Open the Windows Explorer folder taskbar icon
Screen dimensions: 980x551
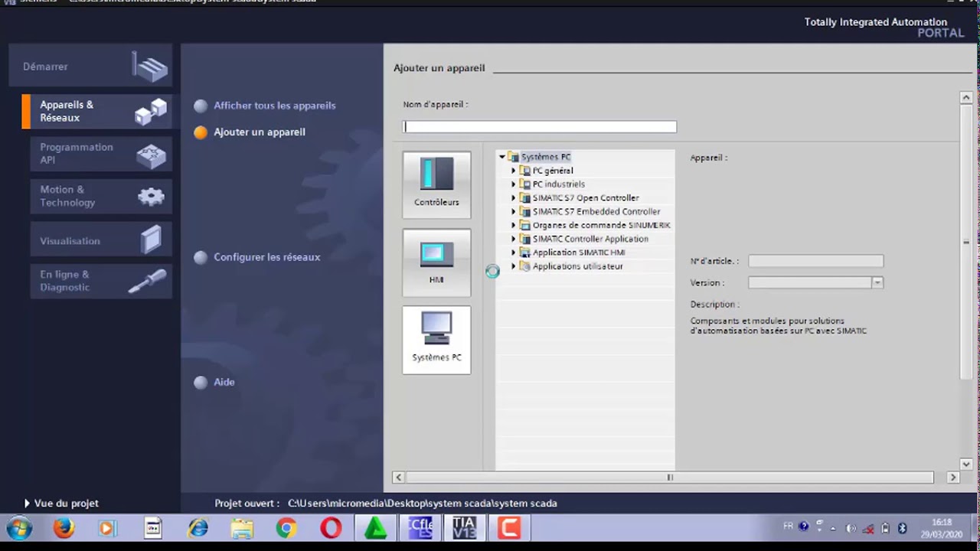242,528
